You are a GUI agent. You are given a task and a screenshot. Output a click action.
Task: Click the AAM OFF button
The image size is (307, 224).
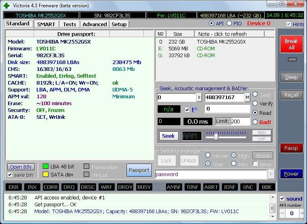coord(262,139)
